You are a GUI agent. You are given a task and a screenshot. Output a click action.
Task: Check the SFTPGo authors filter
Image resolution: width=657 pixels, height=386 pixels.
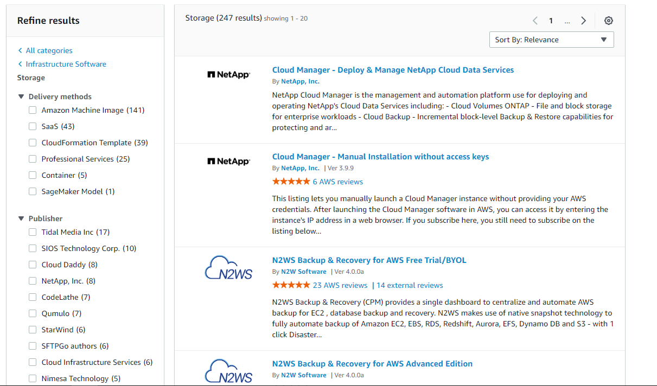33,346
